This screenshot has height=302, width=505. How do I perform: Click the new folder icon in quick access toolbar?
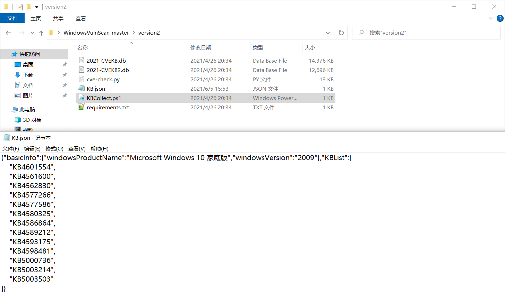(x=29, y=7)
